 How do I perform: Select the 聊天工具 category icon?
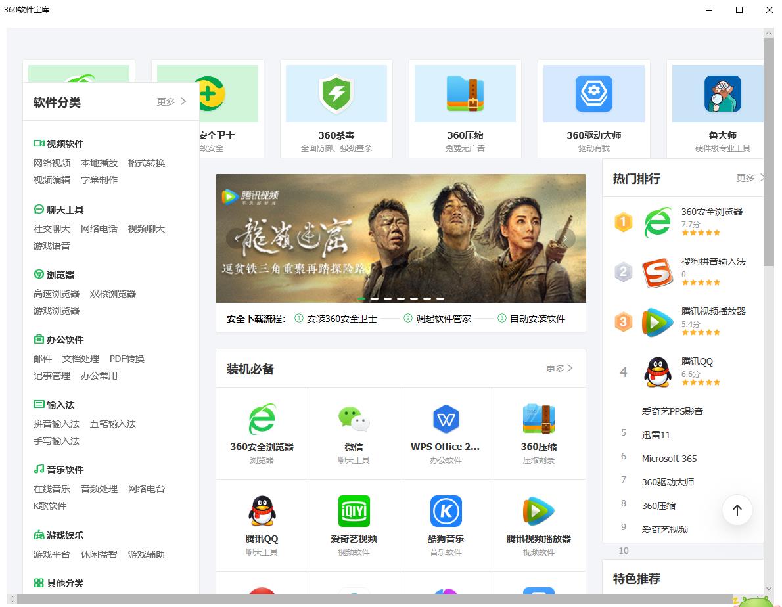point(38,210)
